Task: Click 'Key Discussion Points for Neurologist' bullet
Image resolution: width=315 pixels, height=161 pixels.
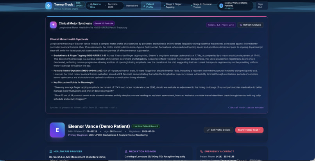Action: click(x=74, y=82)
